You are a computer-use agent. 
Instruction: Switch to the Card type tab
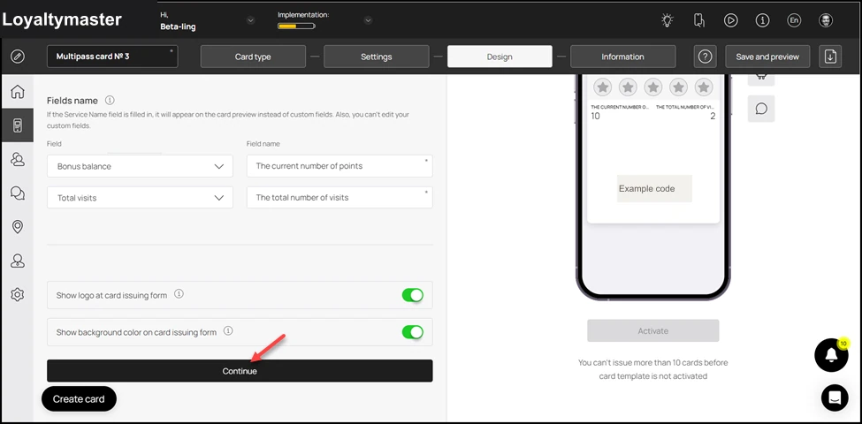click(x=253, y=57)
